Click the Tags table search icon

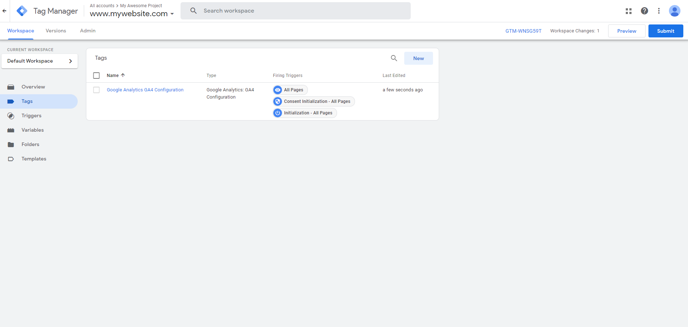[x=394, y=58]
